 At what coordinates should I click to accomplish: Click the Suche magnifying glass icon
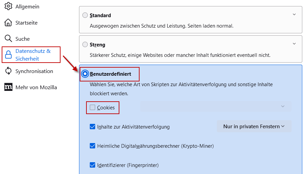click(8, 39)
